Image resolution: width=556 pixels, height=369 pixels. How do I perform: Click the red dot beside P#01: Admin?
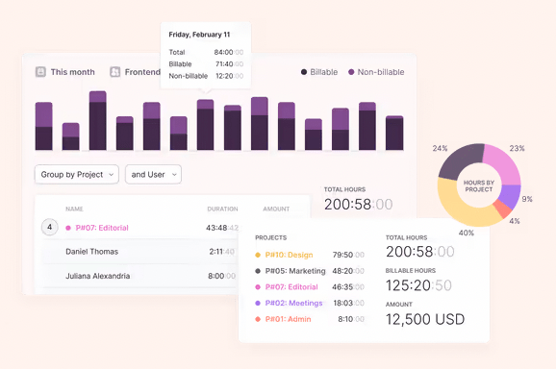coord(258,319)
